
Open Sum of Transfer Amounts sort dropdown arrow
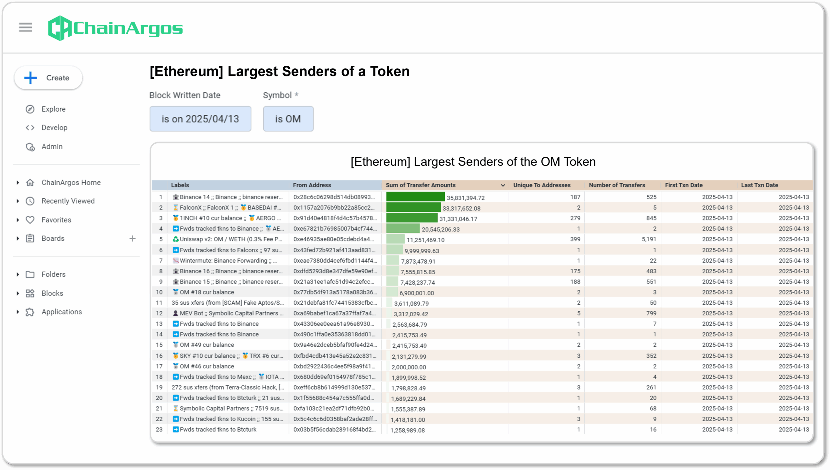503,185
